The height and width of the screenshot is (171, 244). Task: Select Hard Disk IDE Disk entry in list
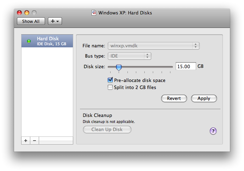click(47, 41)
